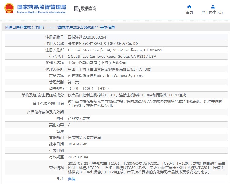Click the 审批部门 label
This screenshot has height=184, width=230.
(56, 138)
